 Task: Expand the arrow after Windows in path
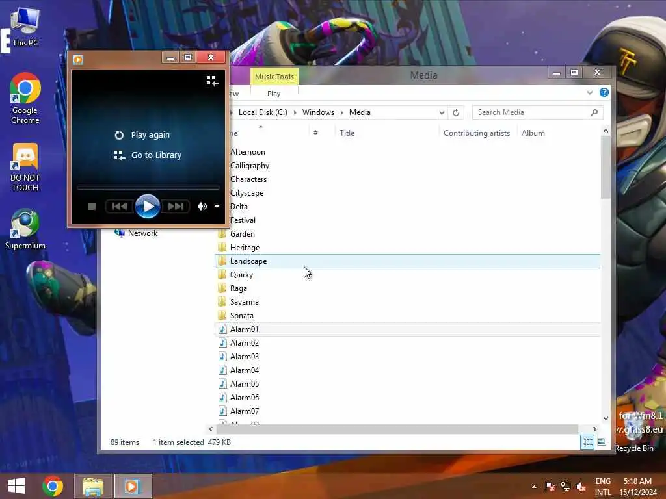coord(342,112)
